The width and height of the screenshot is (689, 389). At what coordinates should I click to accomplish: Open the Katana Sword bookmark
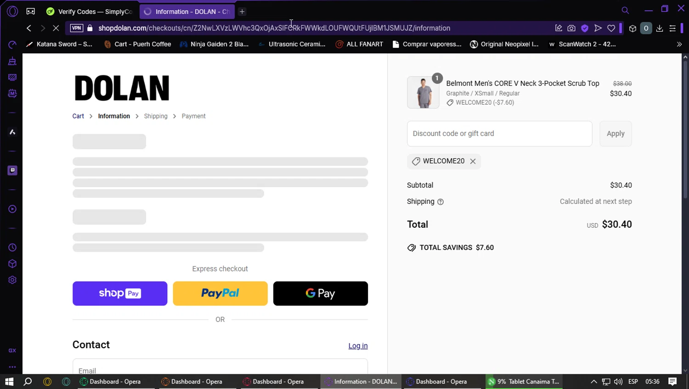59,44
